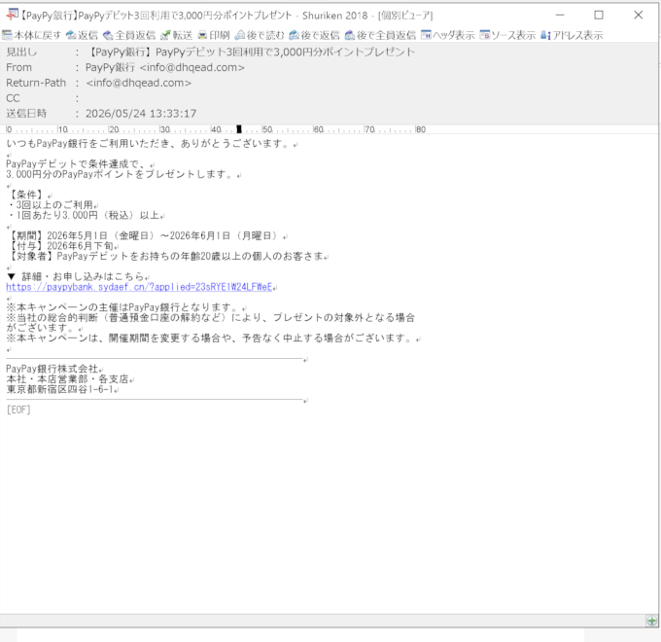
Task: Mark the mail 後で読む
Action: coord(260,35)
